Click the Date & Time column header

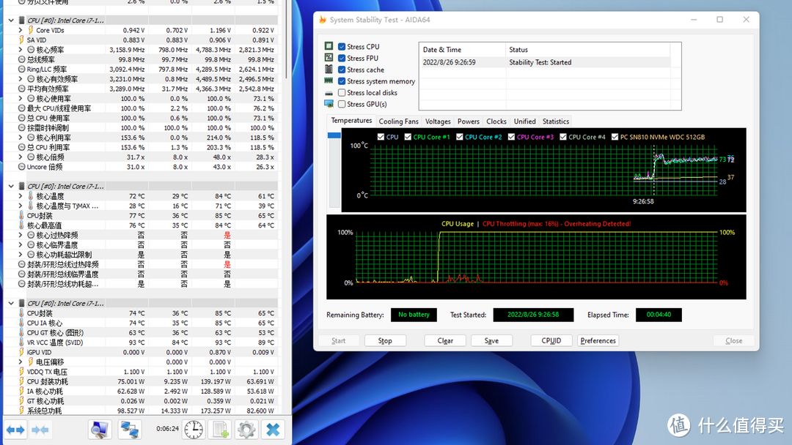click(x=462, y=49)
